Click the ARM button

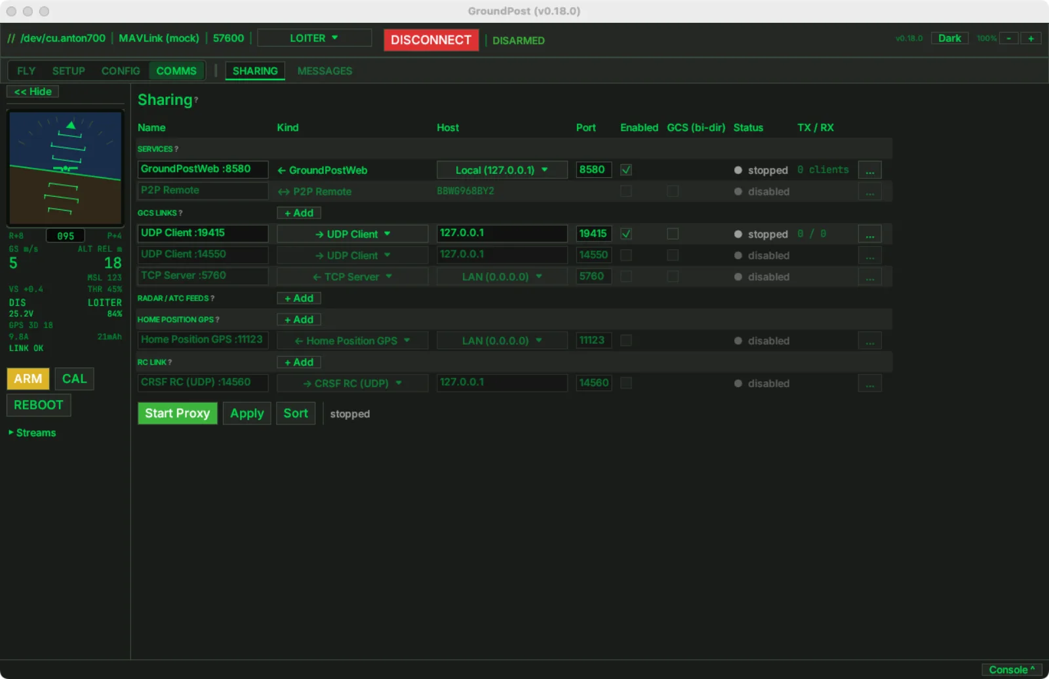[x=28, y=379]
